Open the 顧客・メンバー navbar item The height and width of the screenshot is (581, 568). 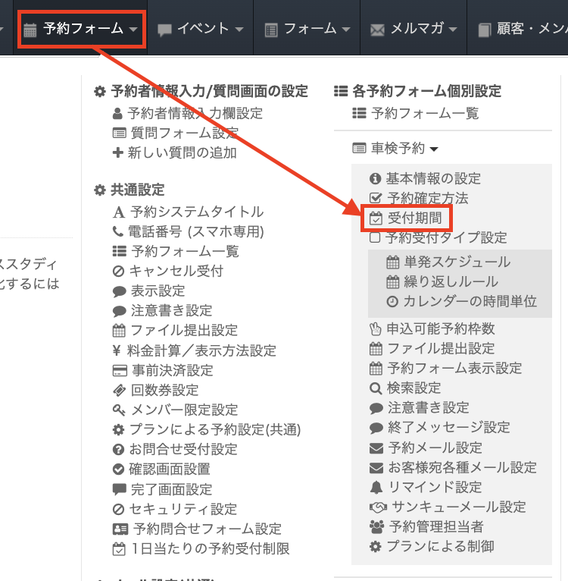pos(523,30)
